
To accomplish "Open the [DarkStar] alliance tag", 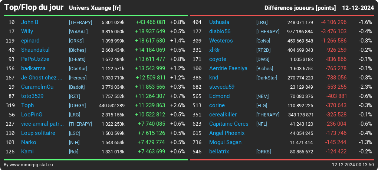I will click(x=267, y=78).
